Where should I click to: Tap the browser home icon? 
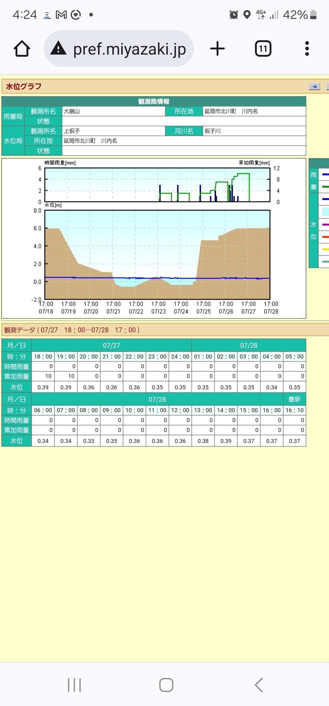coord(22,49)
